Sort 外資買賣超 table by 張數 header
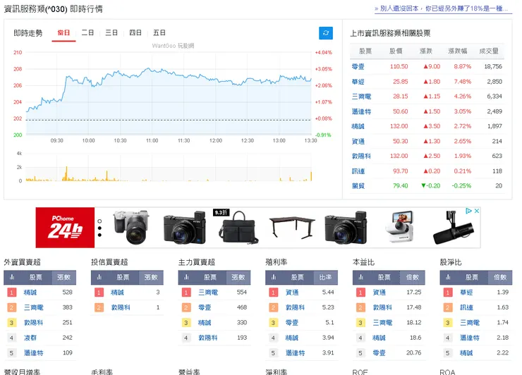Image resolution: width=522 pixels, height=375 pixels. pos(64,277)
